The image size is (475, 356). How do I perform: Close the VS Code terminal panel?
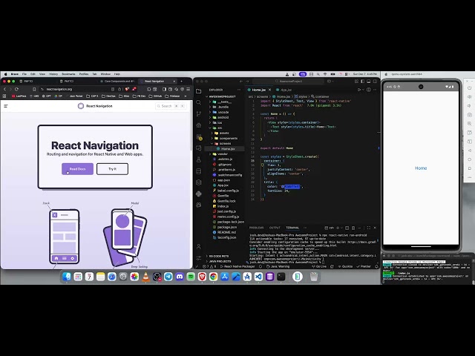point(375,228)
